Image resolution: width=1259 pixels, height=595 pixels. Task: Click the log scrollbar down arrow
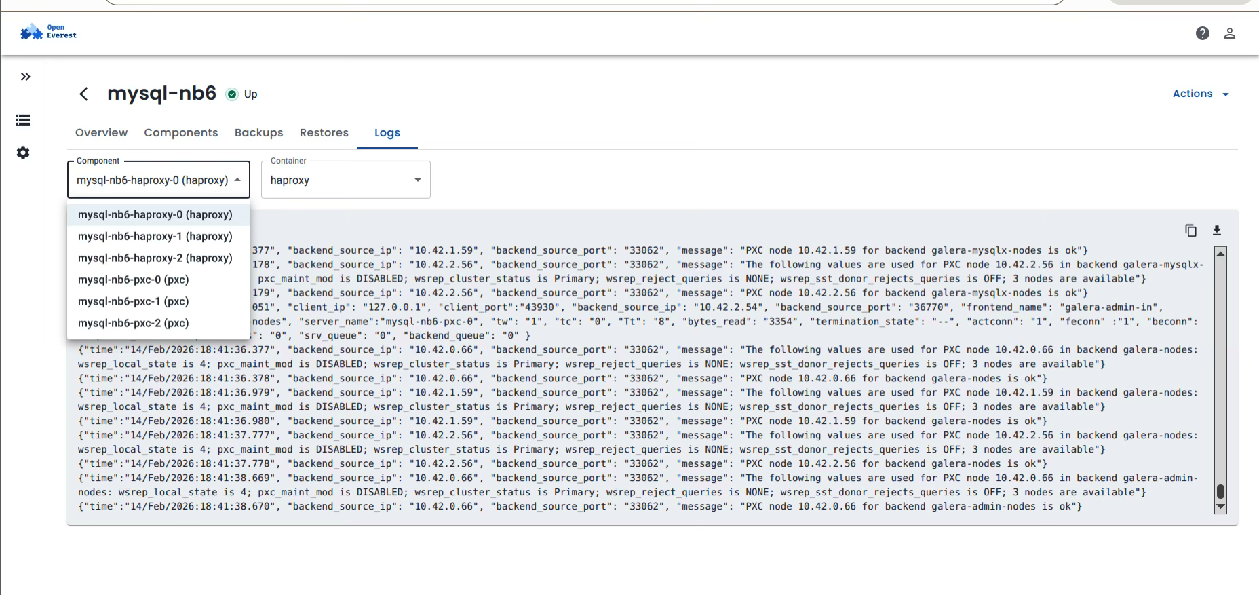click(1220, 507)
